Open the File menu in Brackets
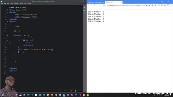This screenshot has height=97, width=173. click(2, 4)
